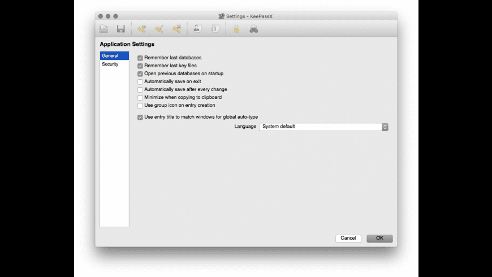Click the delete entry key icon
Image resolution: width=492 pixels, height=277 pixels.
pos(176,29)
